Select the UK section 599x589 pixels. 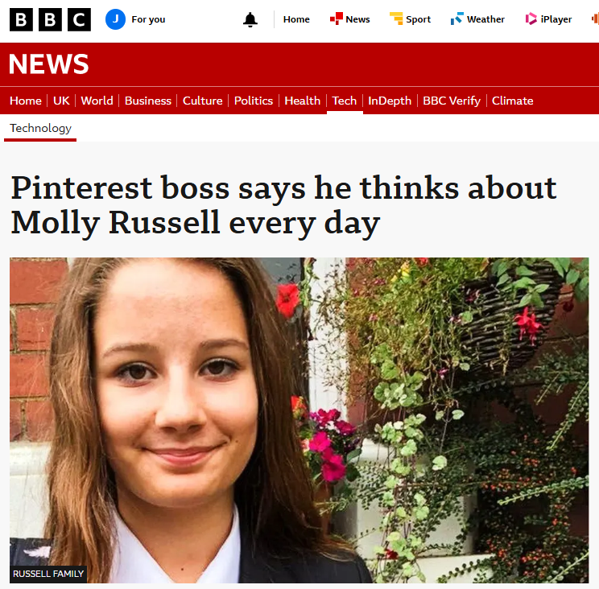[61, 101]
